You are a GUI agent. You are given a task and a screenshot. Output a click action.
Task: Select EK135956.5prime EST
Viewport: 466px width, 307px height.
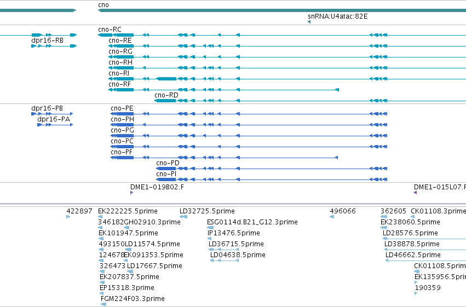440,277
